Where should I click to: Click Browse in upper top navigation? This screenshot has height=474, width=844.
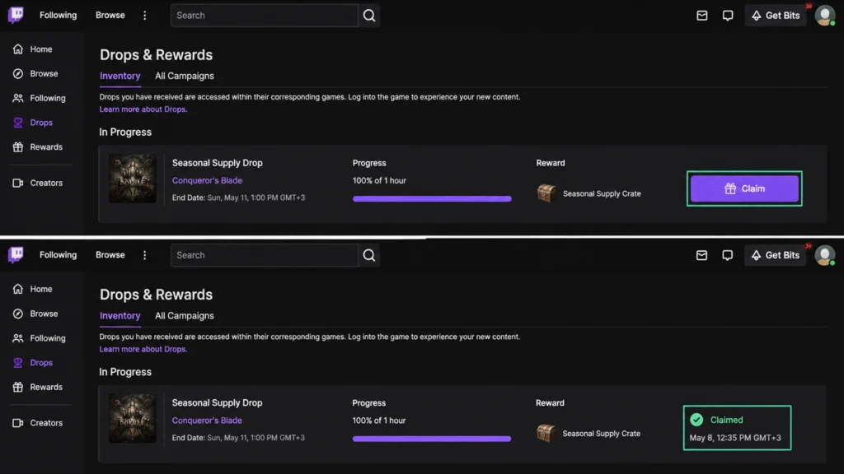point(110,15)
